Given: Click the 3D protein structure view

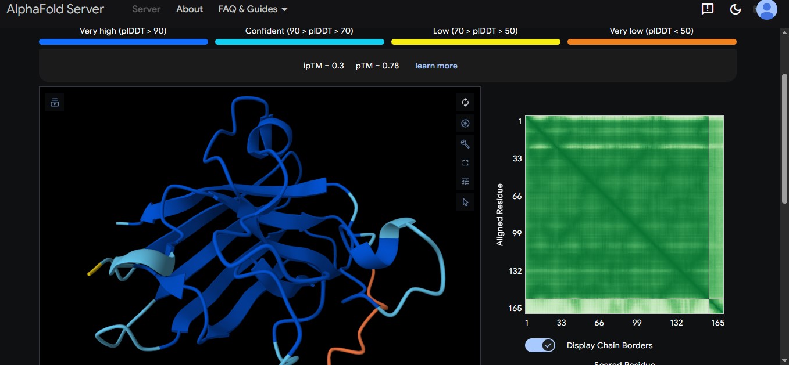Looking at the screenshot, I should [x=260, y=226].
